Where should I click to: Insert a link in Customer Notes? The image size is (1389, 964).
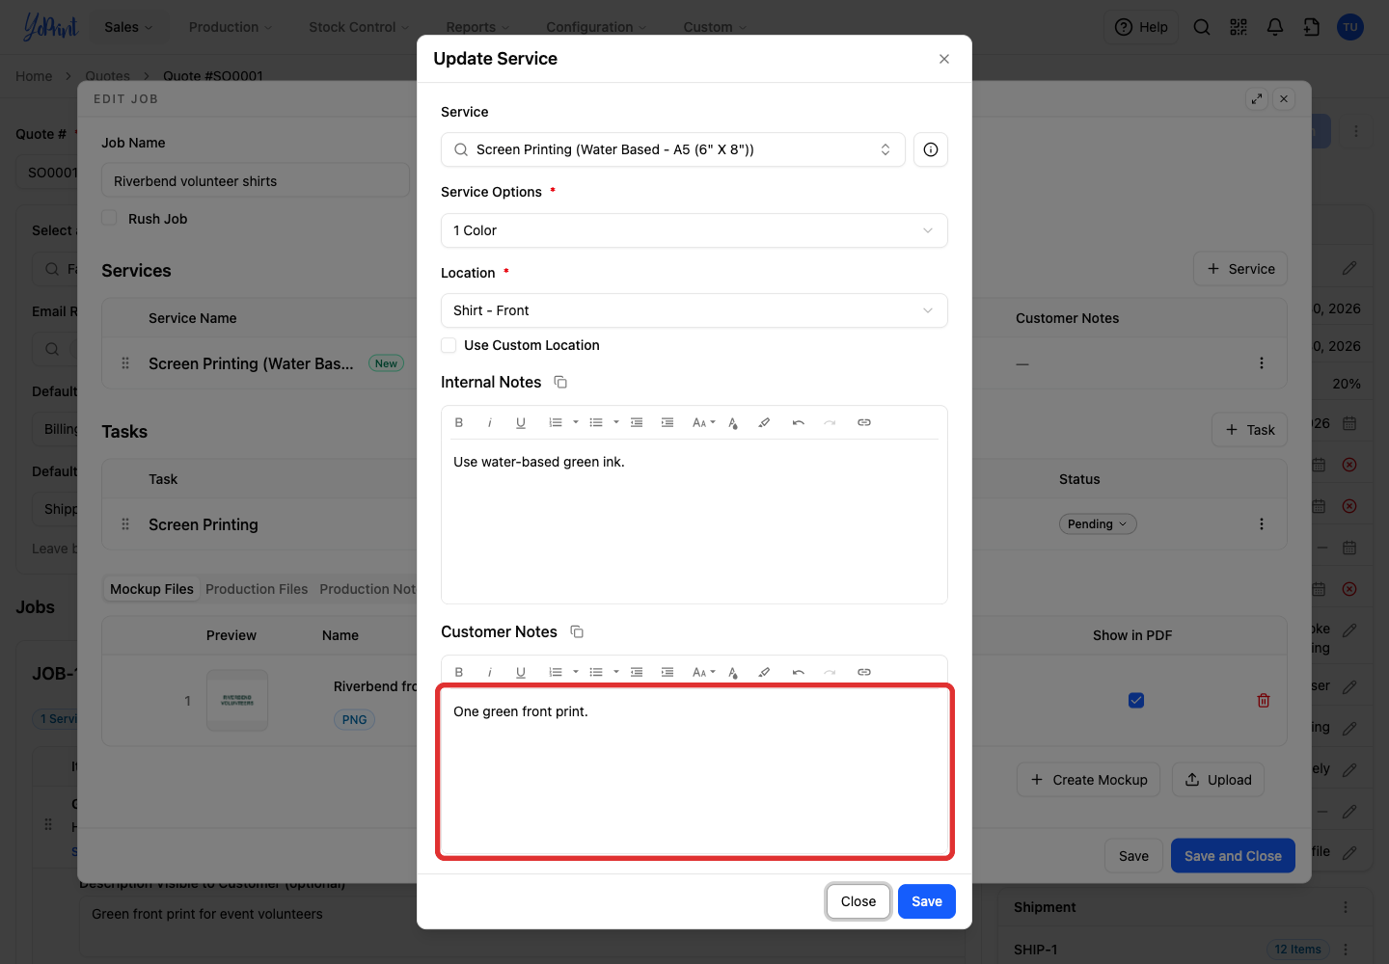click(x=864, y=672)
